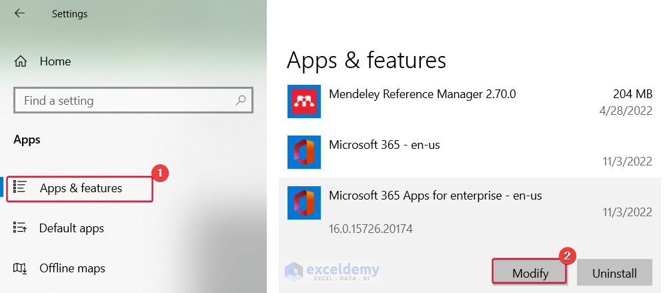Go to Settings Home
The height and width of the screenshot is (293, 665).
coord(55,61)
